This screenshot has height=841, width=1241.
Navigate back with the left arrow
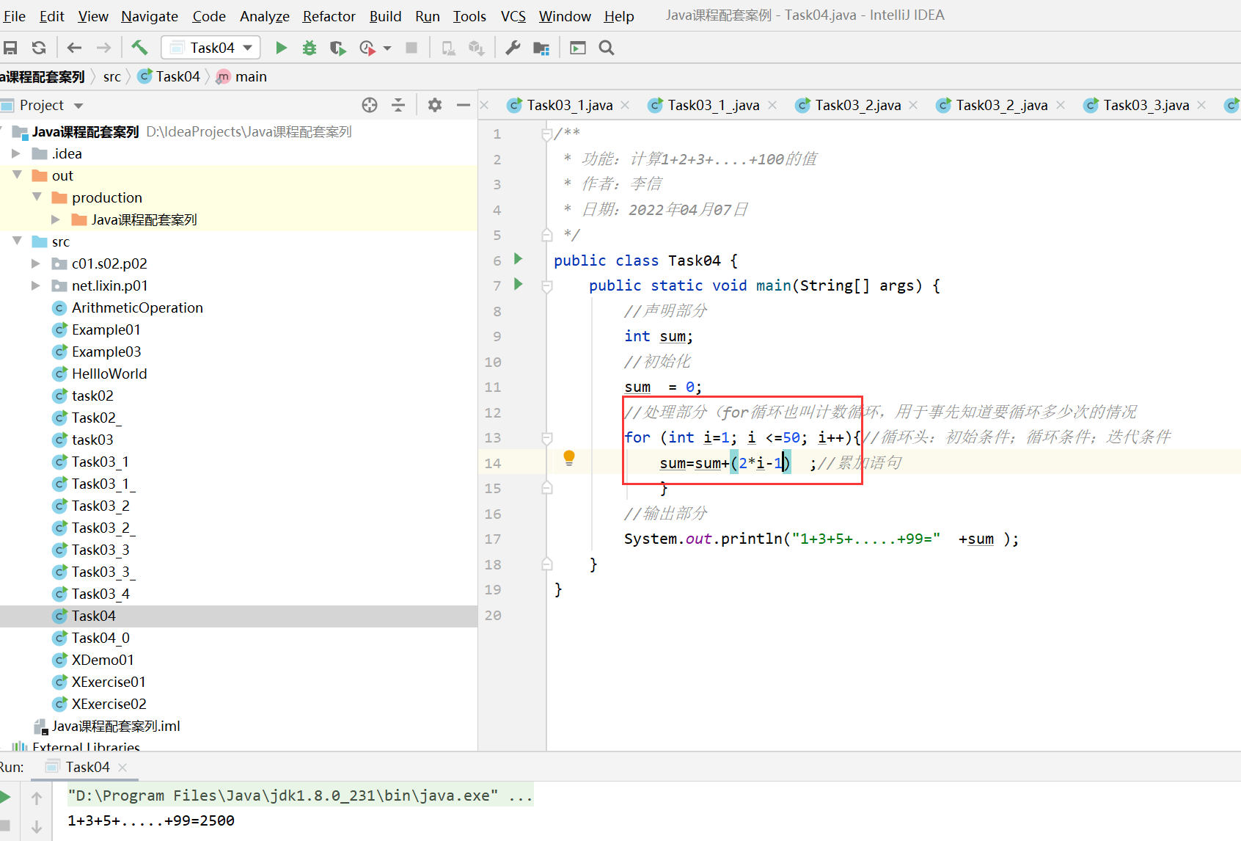tap(74, 48)
